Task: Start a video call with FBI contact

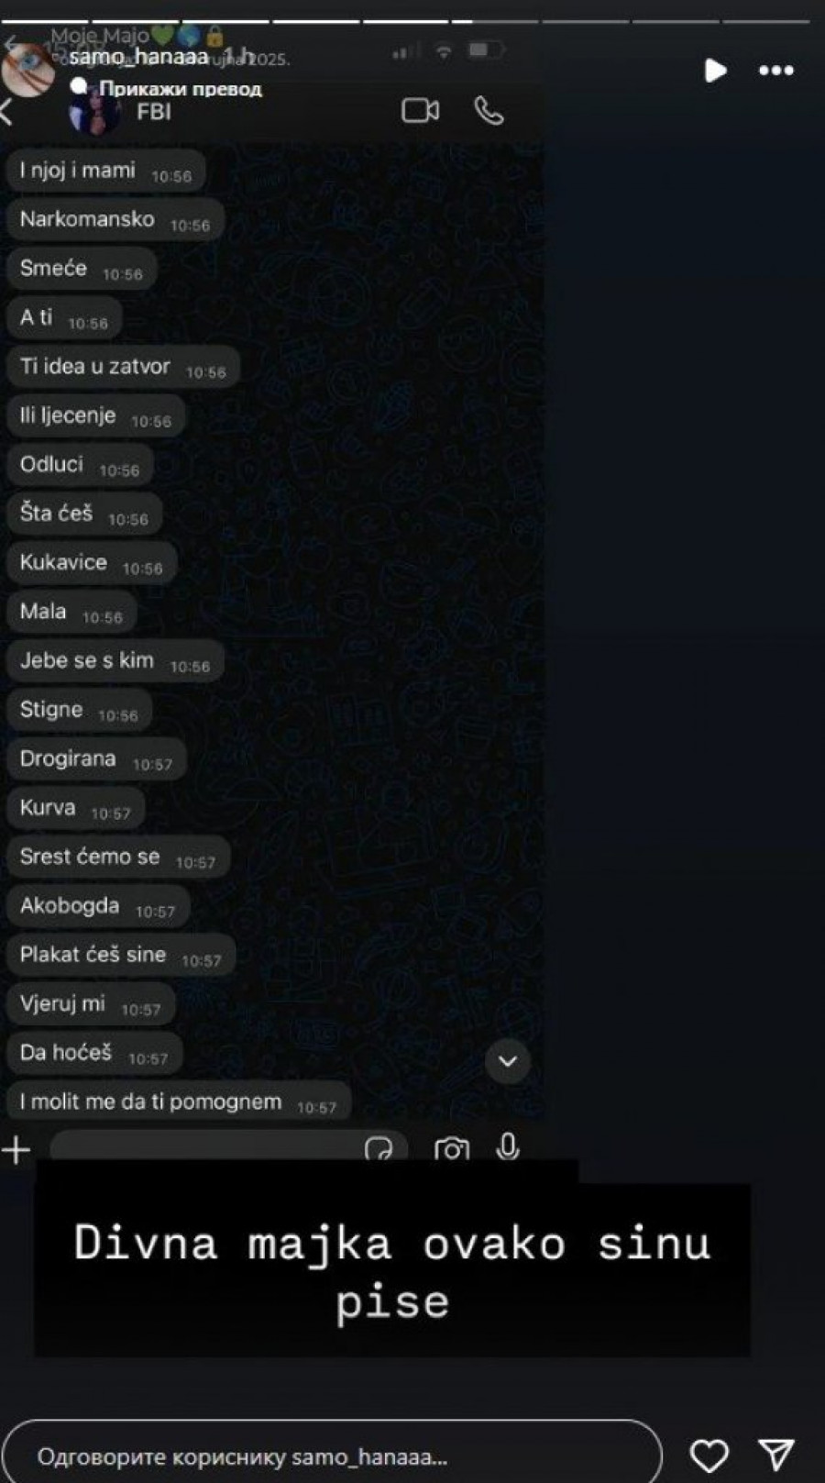Action: point(420,111)
